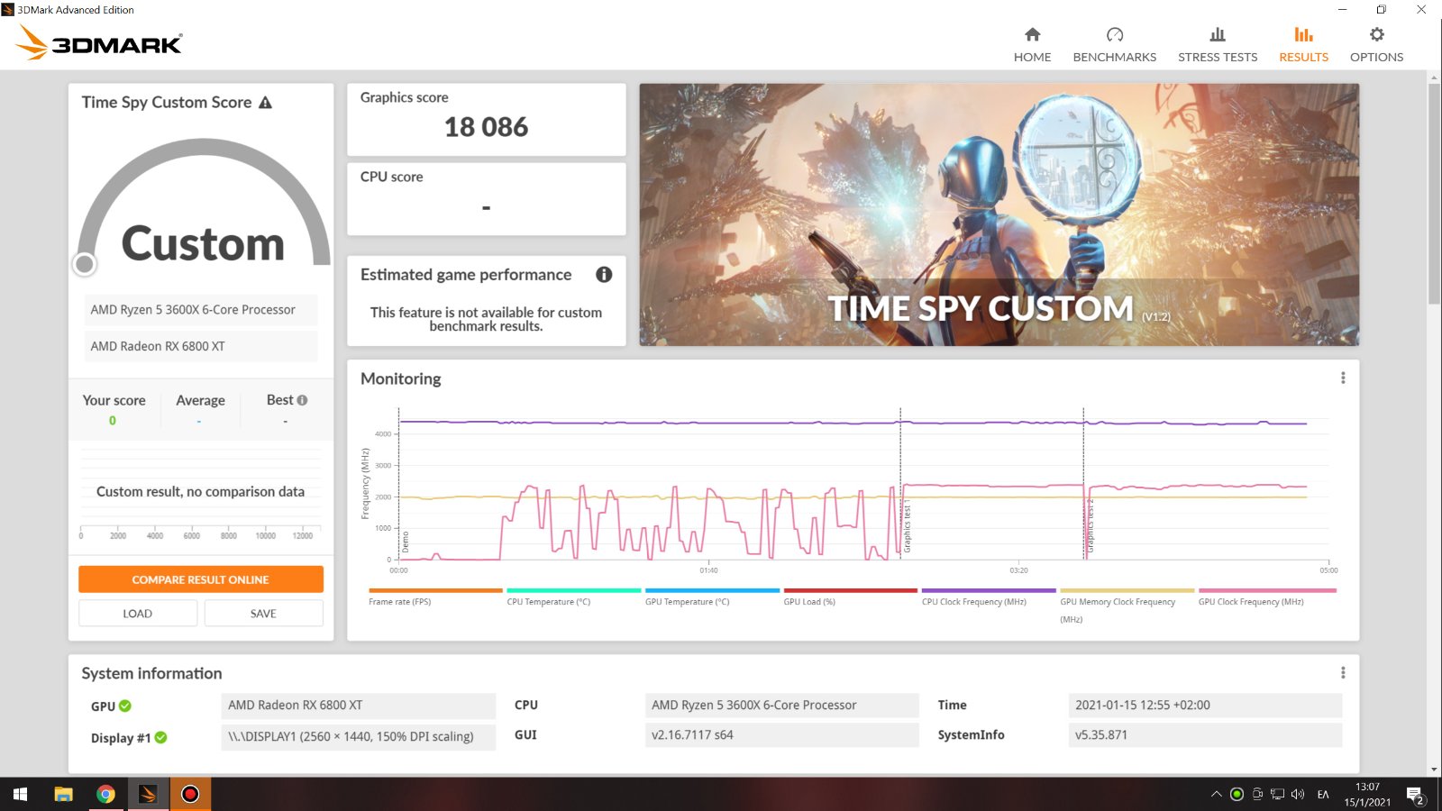The image size is (1442, 811).
Task: Click the Display #1 green check icon
Action: click(160, 737)
